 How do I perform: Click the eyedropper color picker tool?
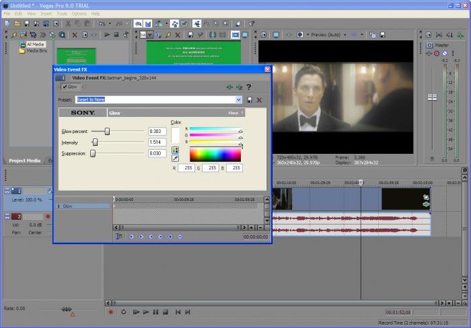point(176,159)
